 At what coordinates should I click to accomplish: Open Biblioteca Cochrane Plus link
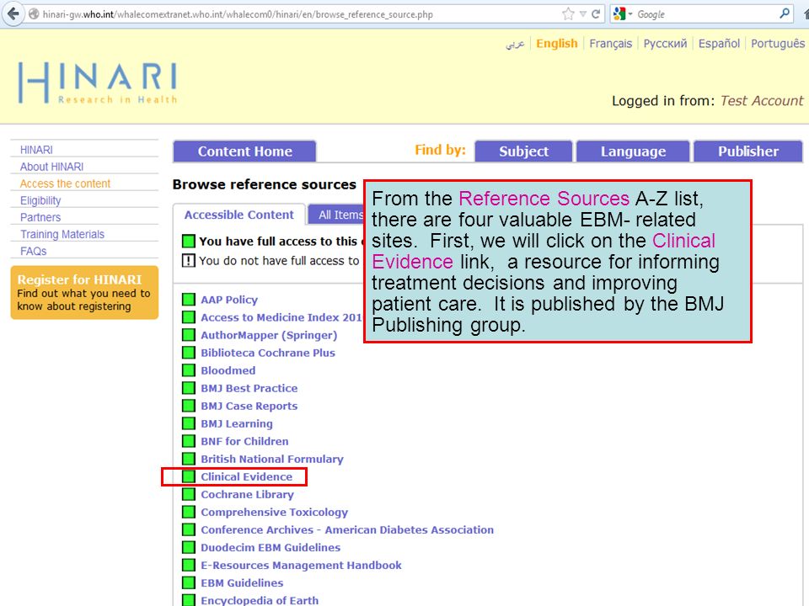click(268, 353)
